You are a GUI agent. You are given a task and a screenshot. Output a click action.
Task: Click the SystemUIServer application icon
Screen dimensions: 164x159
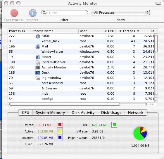click(x=38, y=62)
